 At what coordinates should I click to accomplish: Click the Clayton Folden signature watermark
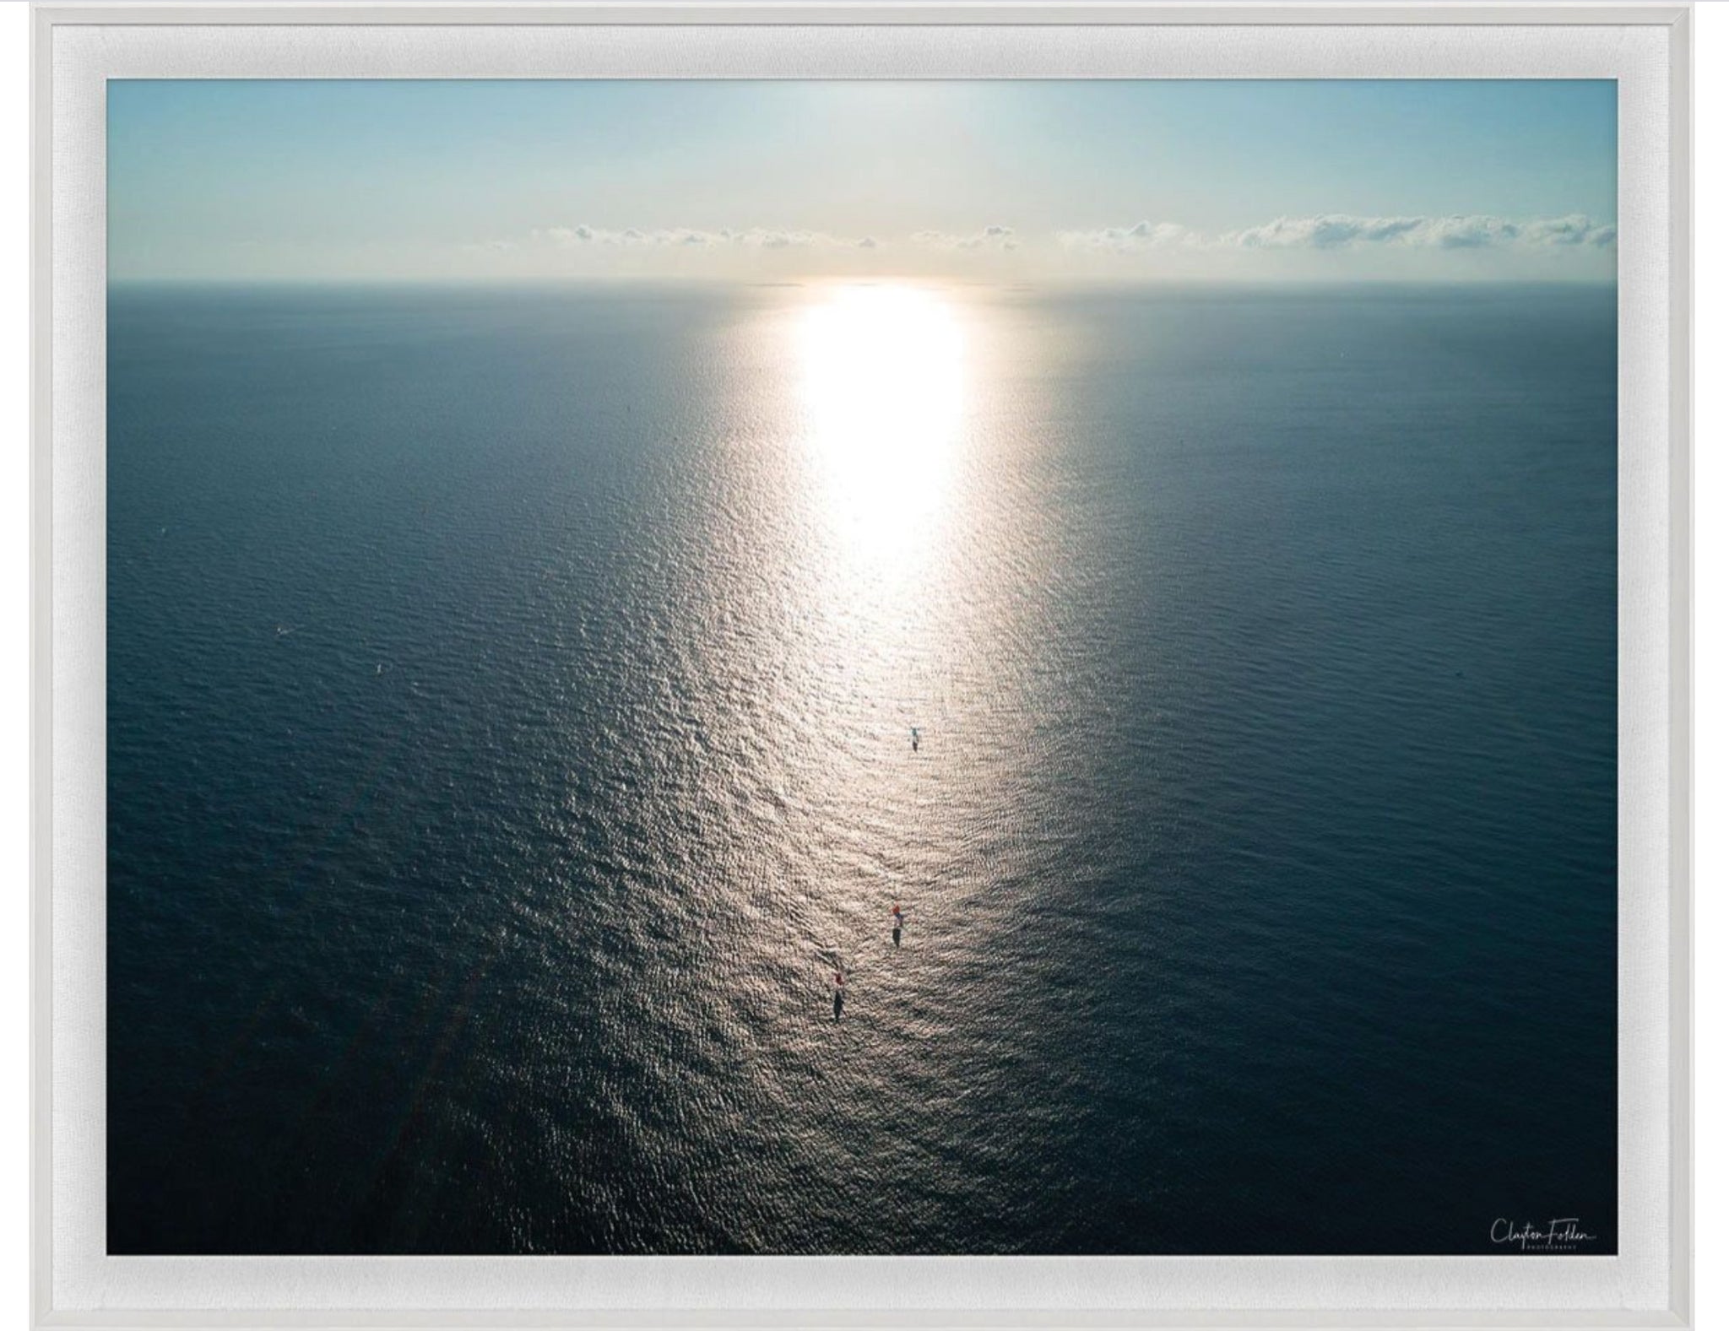1542,1231
